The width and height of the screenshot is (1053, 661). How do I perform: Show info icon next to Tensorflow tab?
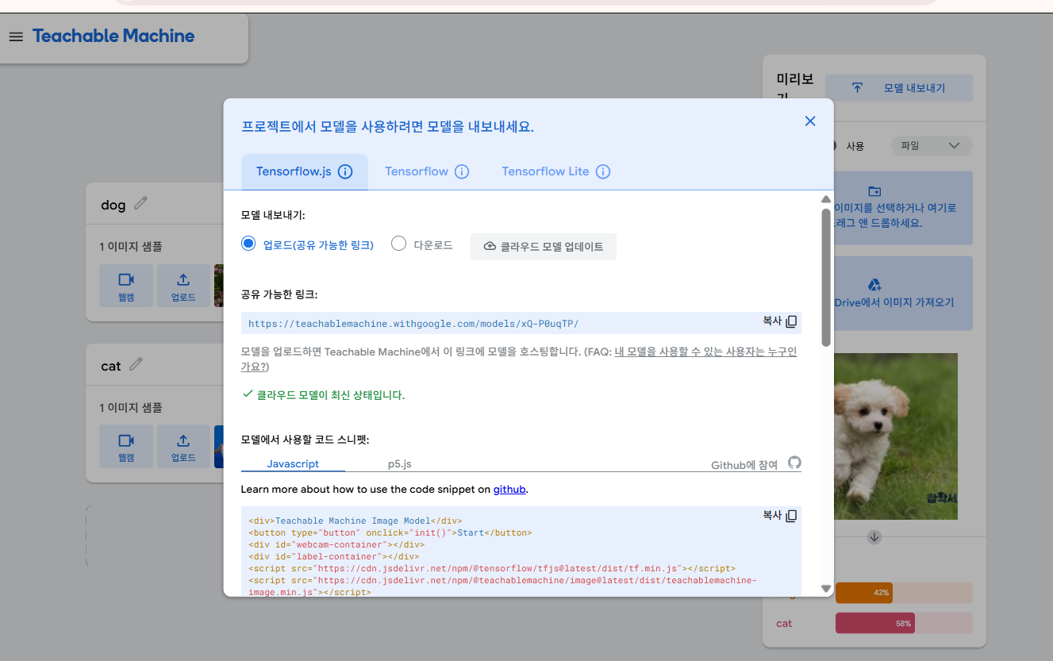(x=462, y=171)
